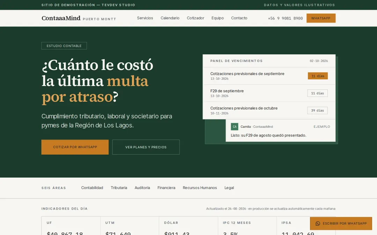Open the ContaaaMind logo link
The image size is (377, 235).
tap(61, 18)
